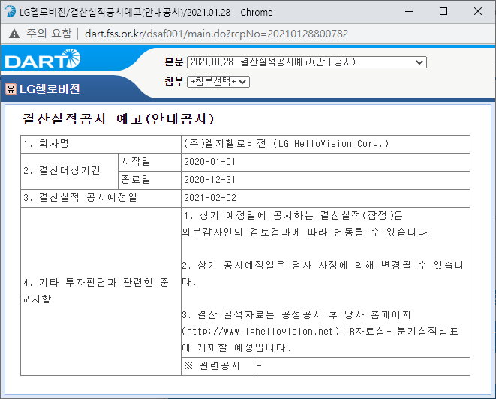The width and height of the screenshot is (496, 399).
Task: Click the warning triangle security icon
Action: pyautogui.click(x=14, y=34)
